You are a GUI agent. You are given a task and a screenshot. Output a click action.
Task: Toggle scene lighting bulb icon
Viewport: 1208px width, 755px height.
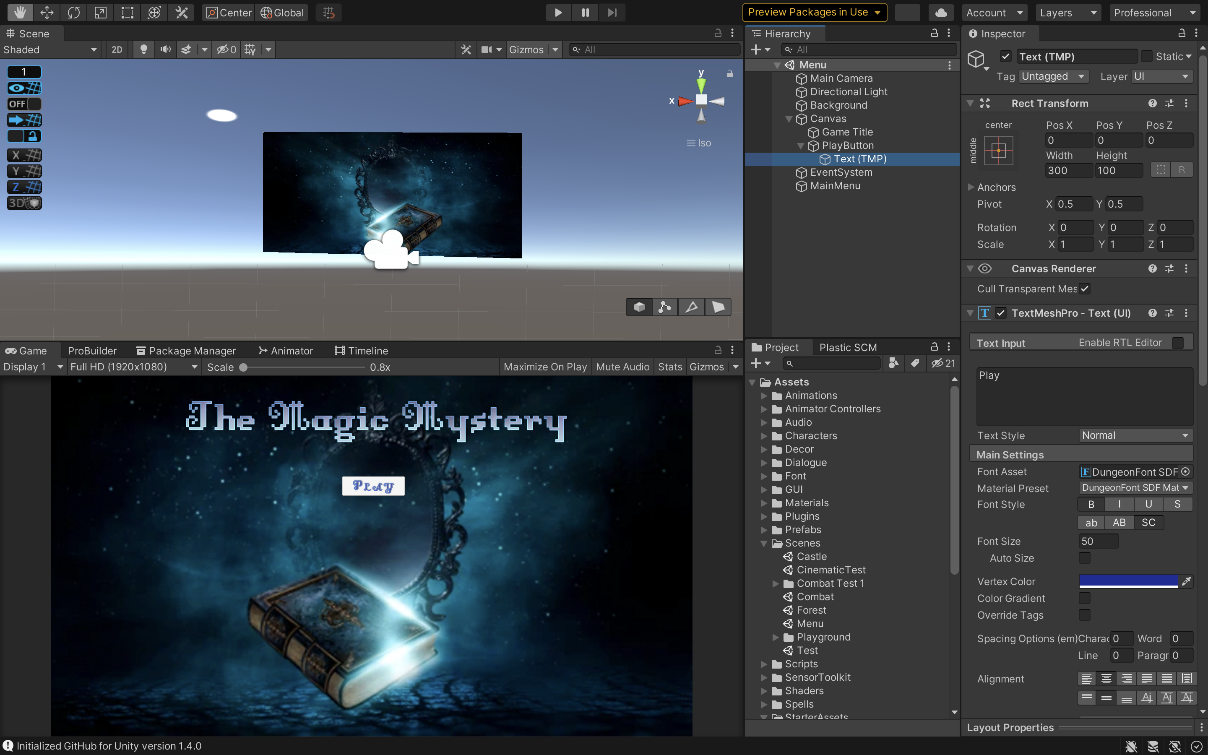pos(143,49)
